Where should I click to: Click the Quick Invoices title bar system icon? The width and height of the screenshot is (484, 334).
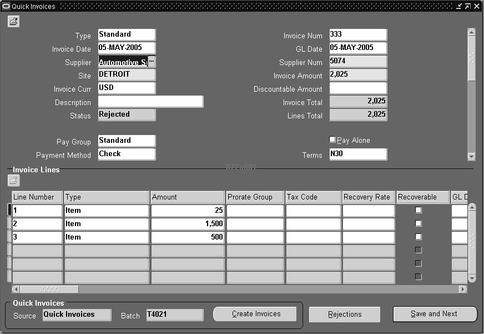point(6,6)
